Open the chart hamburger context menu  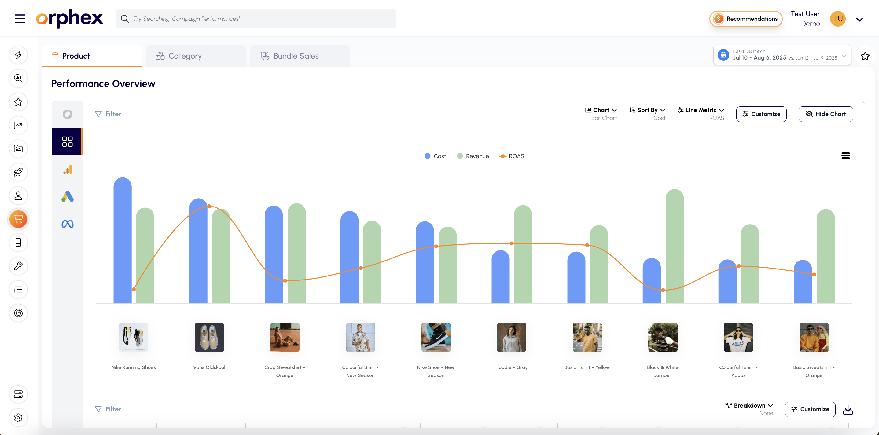(845, 156)
